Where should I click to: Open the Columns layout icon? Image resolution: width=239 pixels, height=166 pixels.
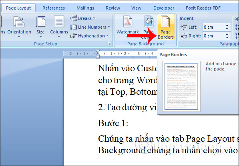(x=59, y=21)
